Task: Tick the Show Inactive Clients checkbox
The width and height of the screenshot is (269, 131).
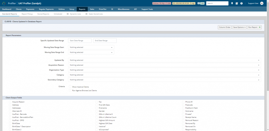Action: click(70, 87)
